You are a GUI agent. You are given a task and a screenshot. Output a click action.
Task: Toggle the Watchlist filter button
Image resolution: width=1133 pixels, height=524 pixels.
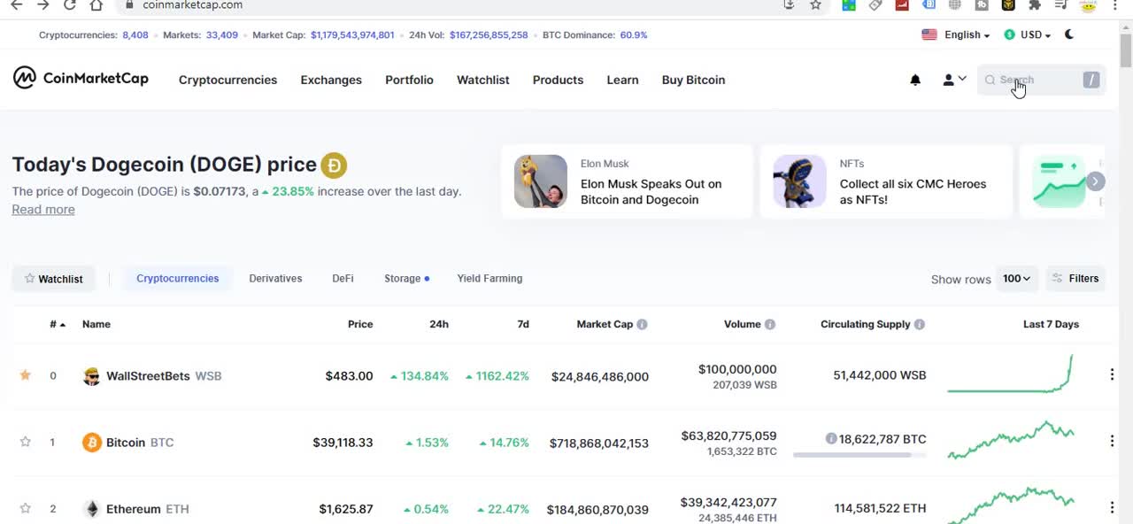[53, 279]
